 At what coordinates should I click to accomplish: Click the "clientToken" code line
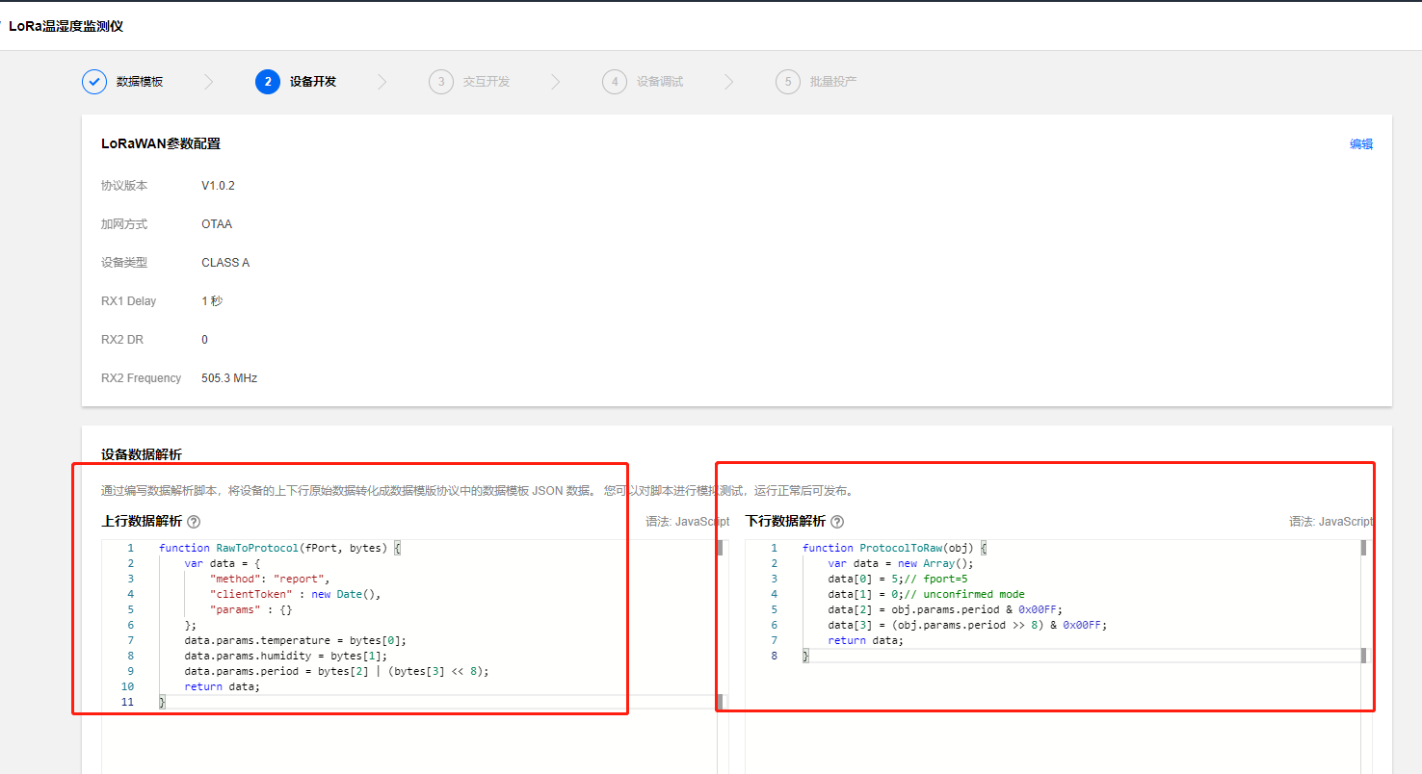point(295,594)
